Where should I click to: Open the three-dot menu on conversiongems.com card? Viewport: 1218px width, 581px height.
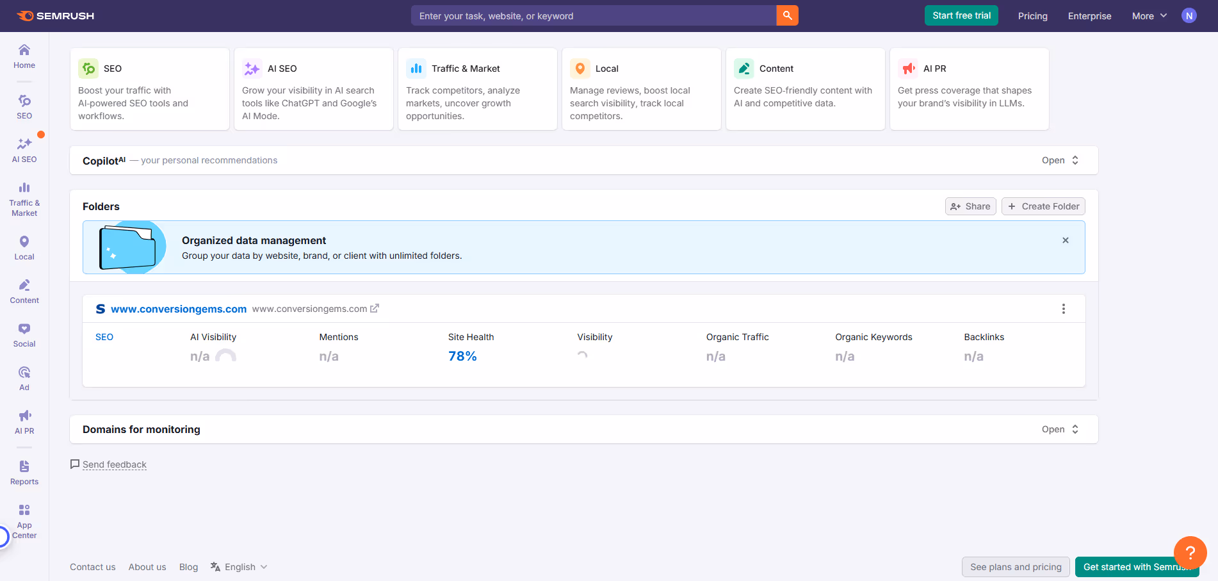coord(1064,308)
